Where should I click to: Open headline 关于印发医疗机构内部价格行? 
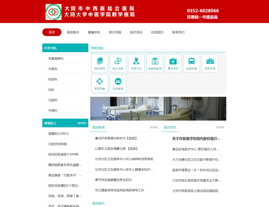coord(196,139)
